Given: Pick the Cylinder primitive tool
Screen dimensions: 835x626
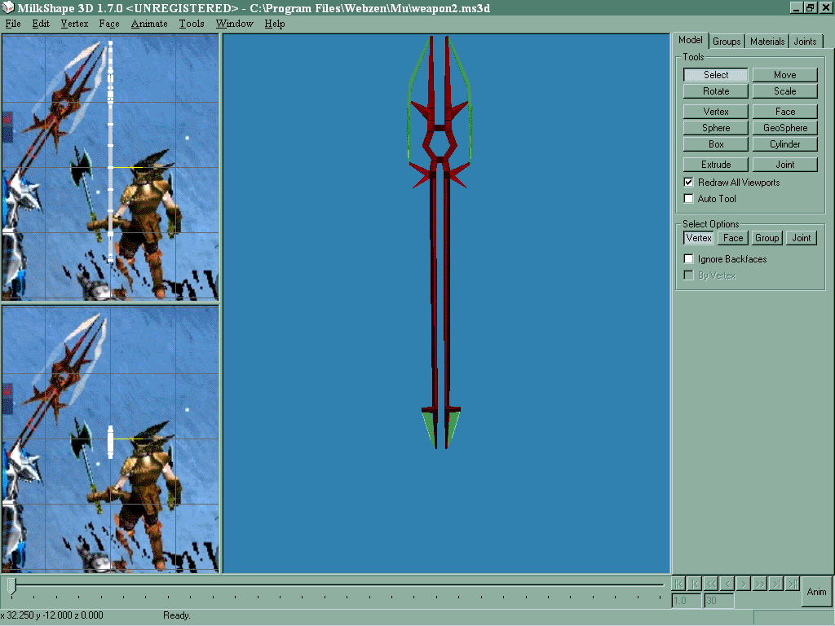Looking at the screenshot, I should tap(785, 144).
